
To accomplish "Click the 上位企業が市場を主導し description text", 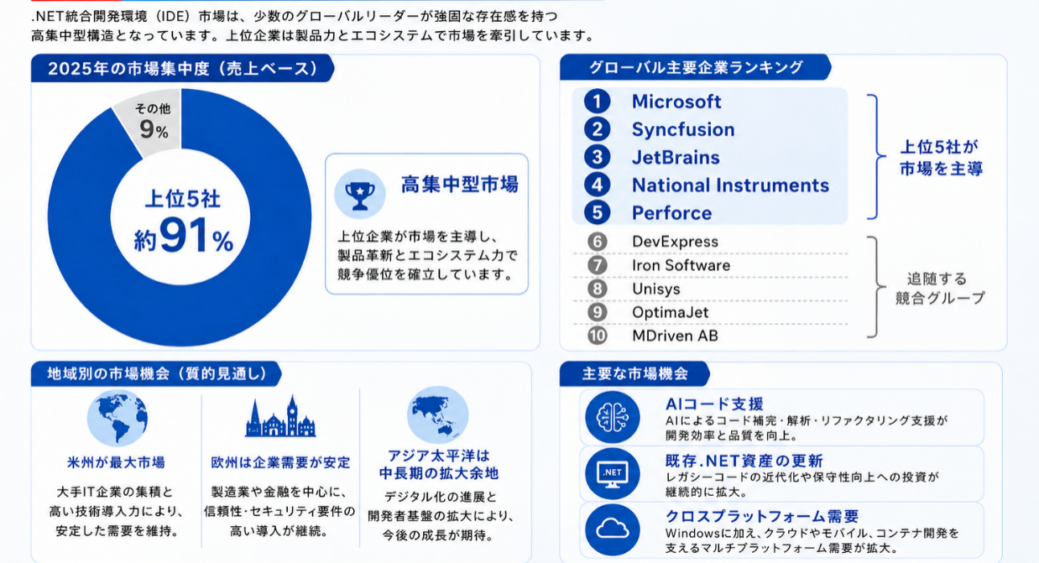I will click(x=427, y=255).
